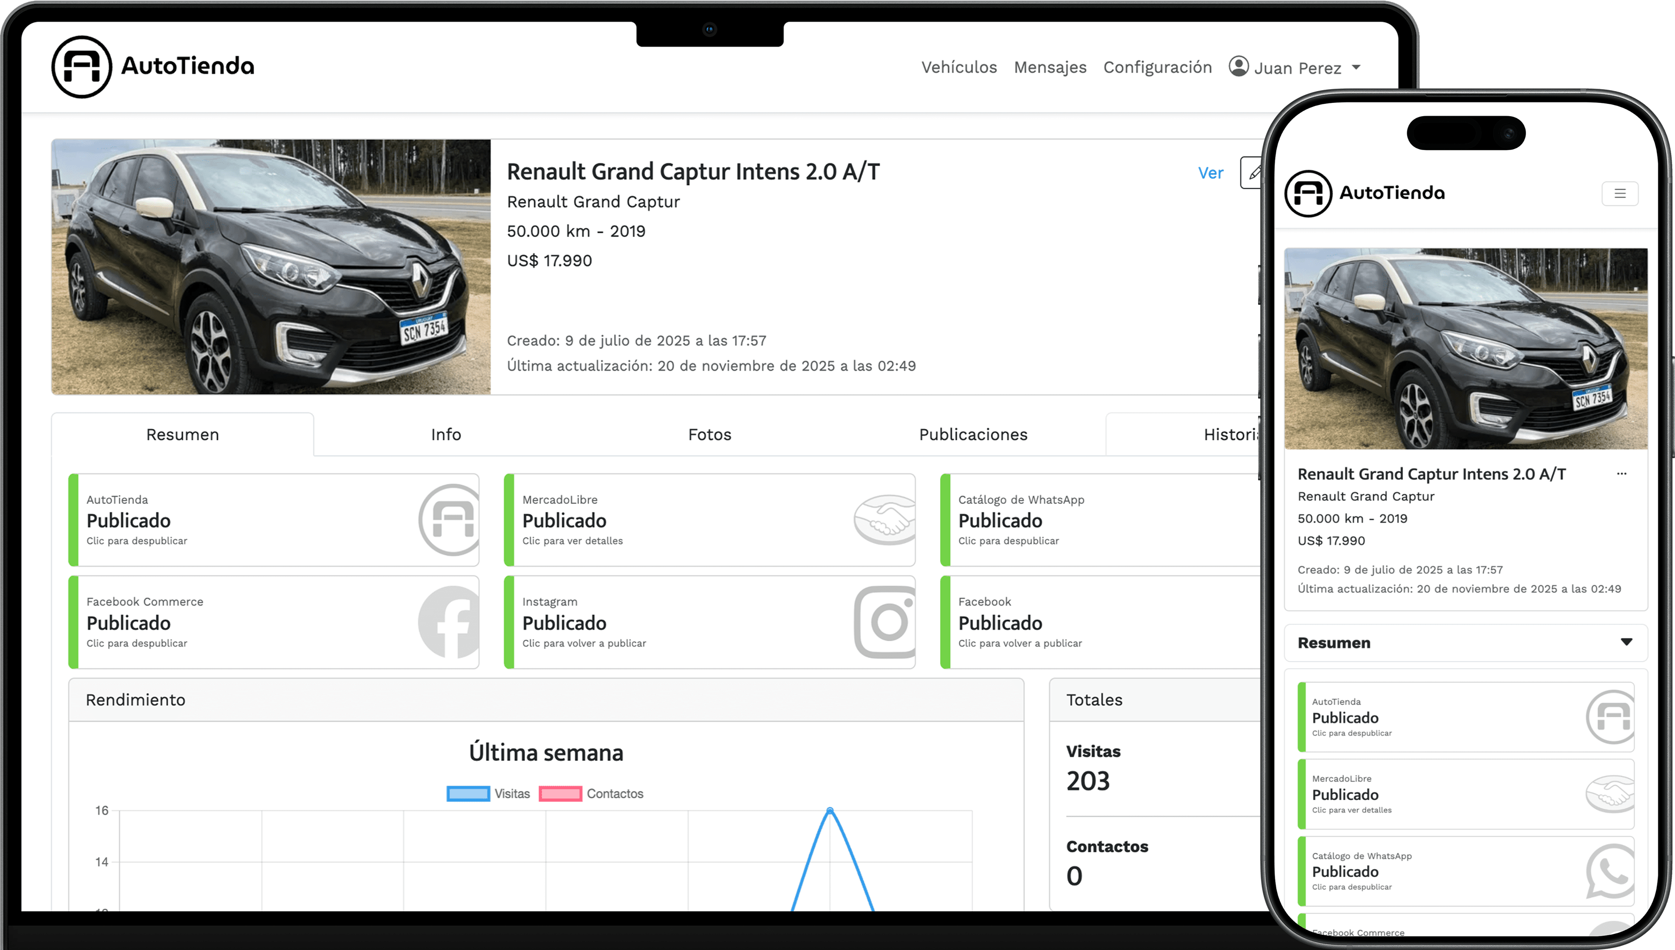Click the three-dots options icon on phone card
The width and height of the screenshot is (1675, 950).
point(1622,474)
